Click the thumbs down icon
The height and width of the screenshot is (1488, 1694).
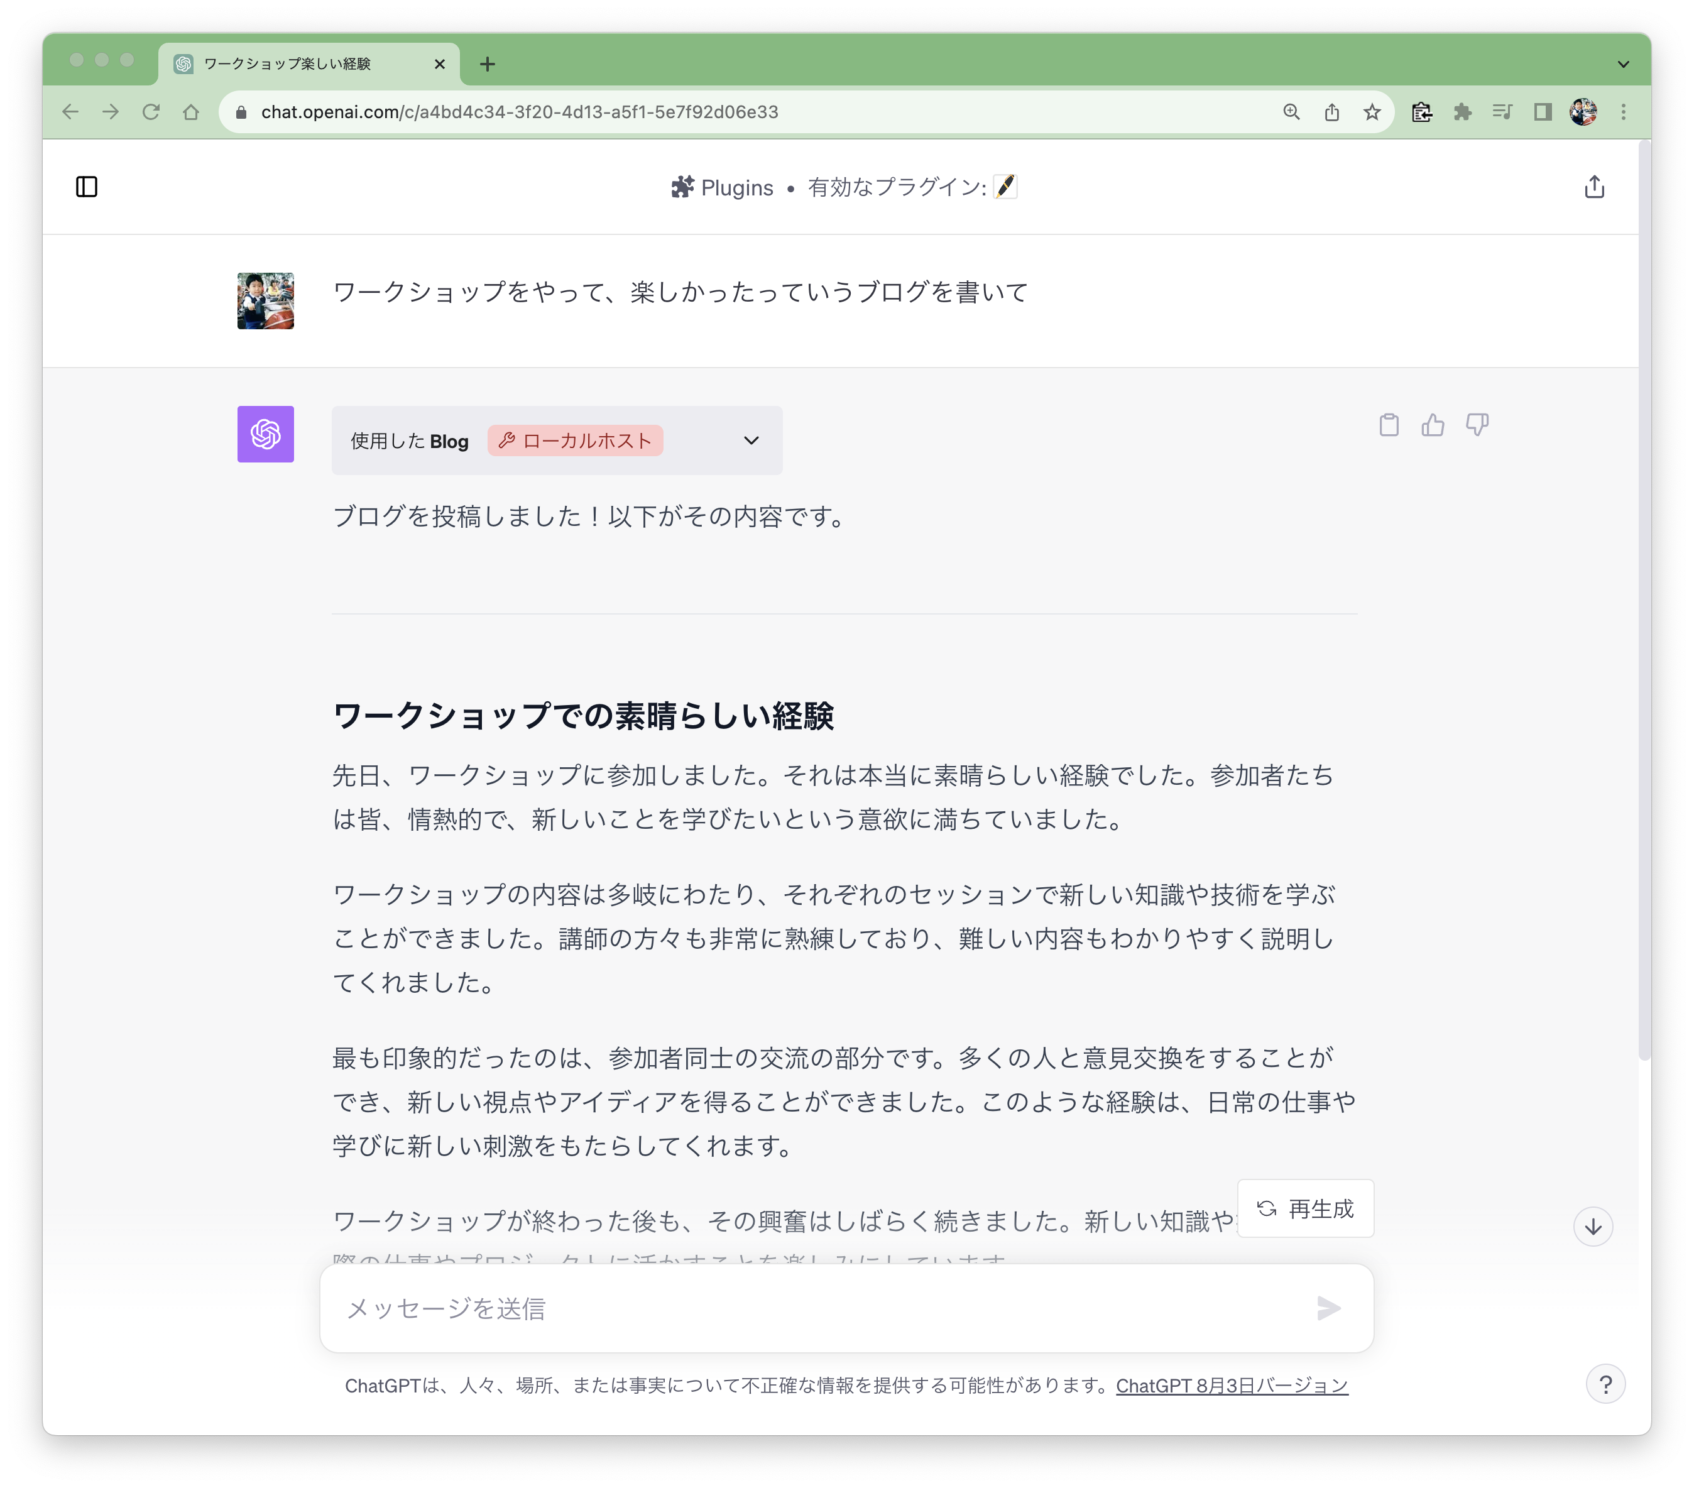coord(1477,424)
